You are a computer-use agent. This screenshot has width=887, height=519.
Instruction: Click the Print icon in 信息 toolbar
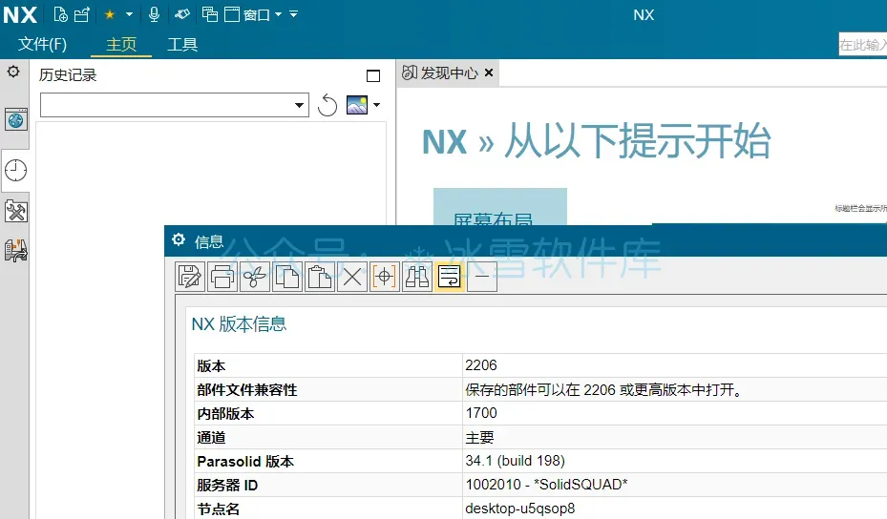tap(222, 277)
